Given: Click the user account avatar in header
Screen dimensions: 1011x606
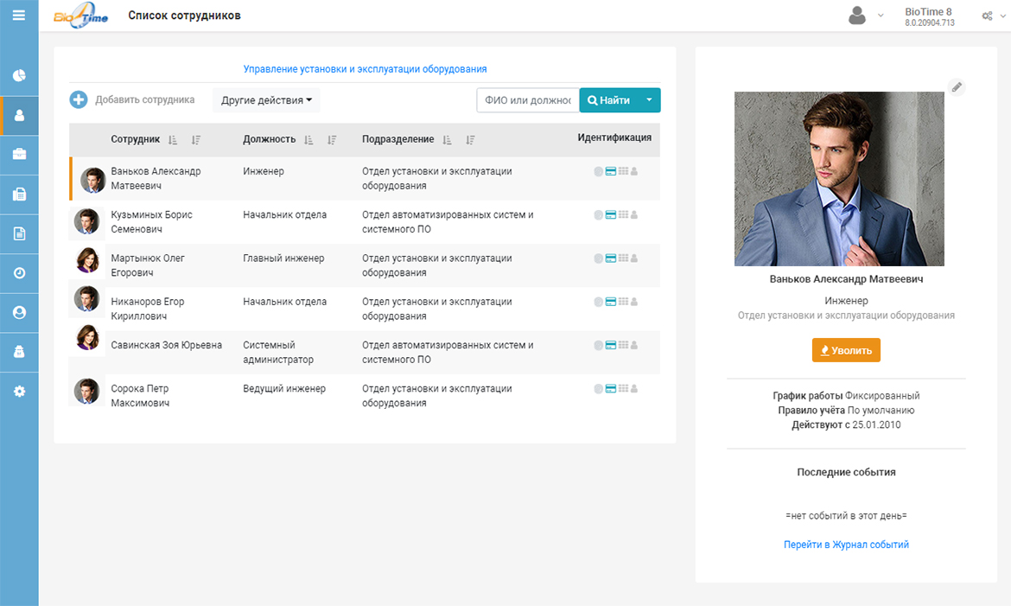Looking at the screenshot, I should (857, 16).
